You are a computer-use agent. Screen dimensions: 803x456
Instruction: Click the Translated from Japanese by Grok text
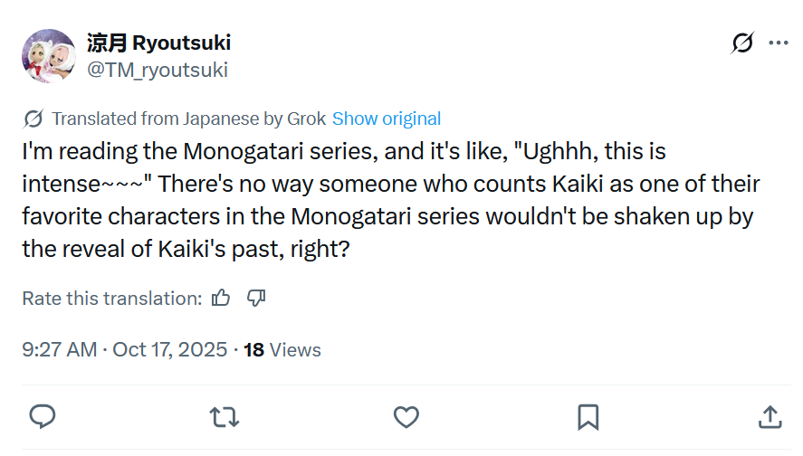point(189,119)
